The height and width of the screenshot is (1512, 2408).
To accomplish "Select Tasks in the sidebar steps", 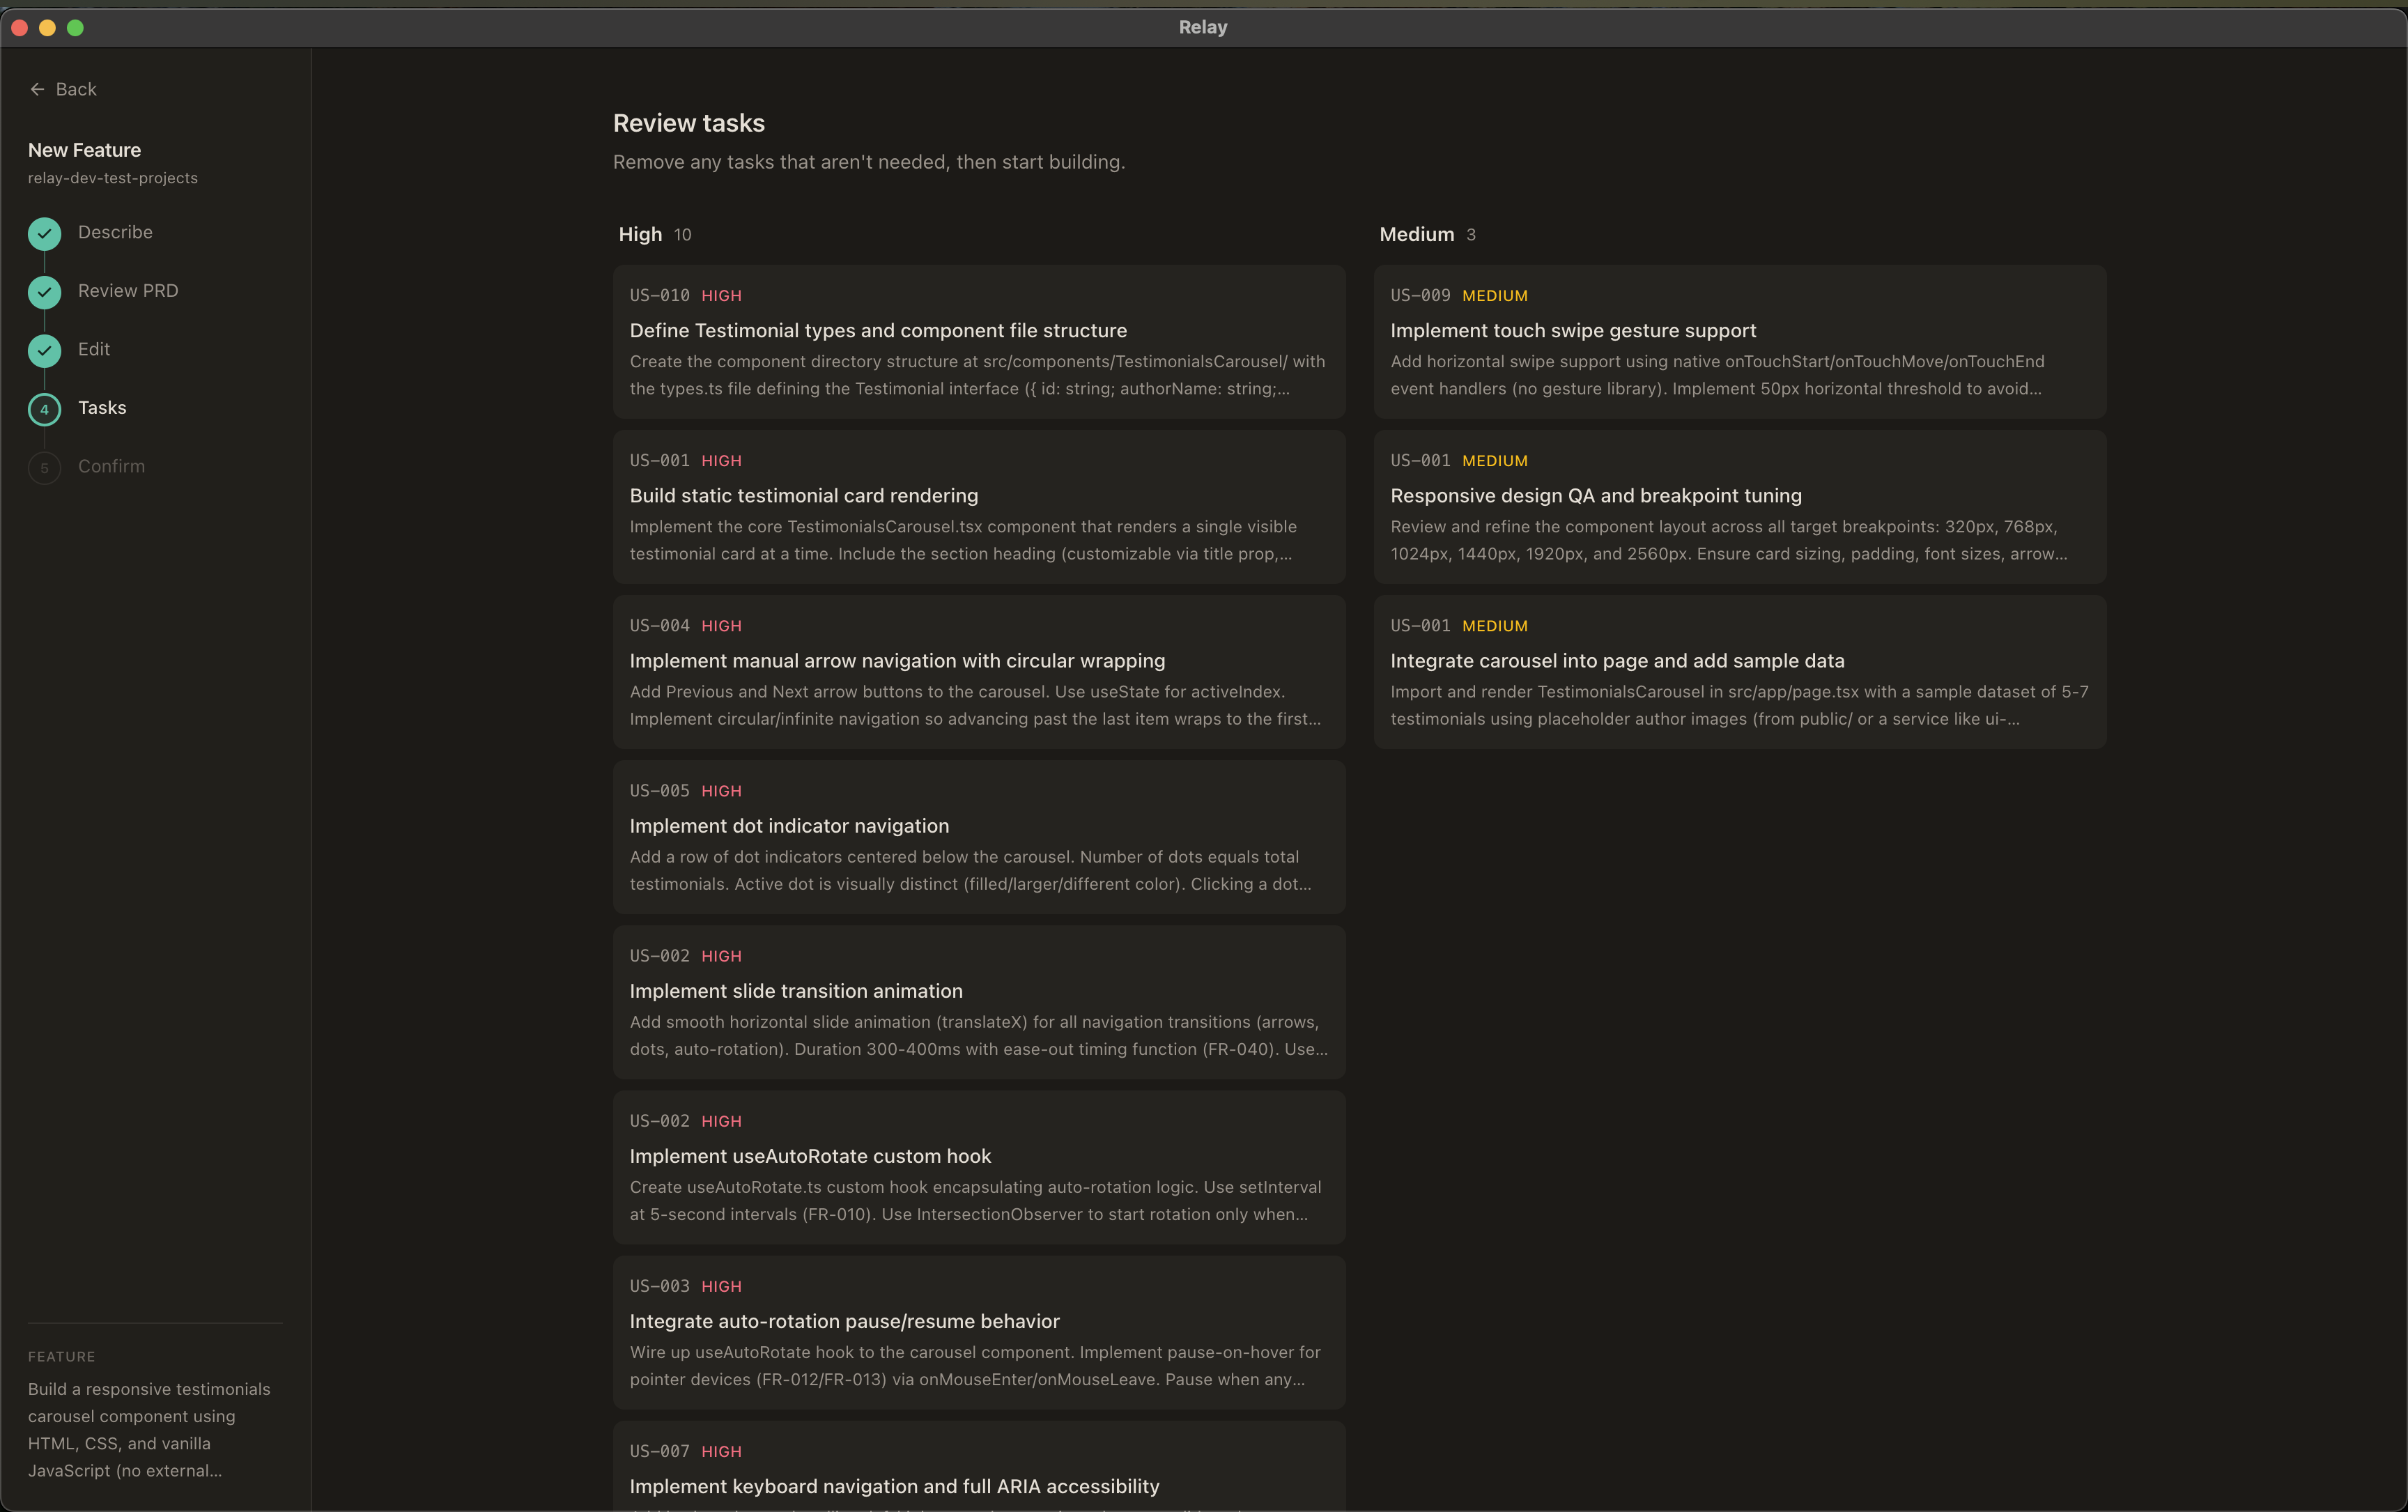I will [102, 408].
